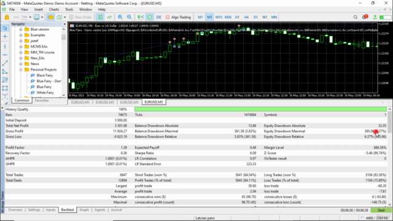Open the File menu

pos(12,10)
